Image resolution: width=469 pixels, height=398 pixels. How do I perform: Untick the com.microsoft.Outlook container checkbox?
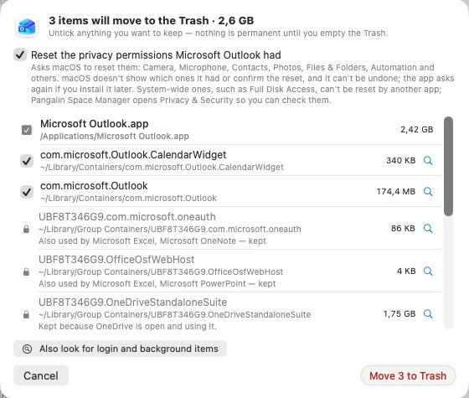coord(27,192)
